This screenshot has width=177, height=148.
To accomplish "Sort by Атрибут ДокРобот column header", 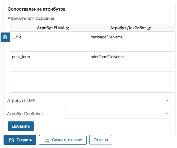I will pyautogui.click(x=128, y=28).
